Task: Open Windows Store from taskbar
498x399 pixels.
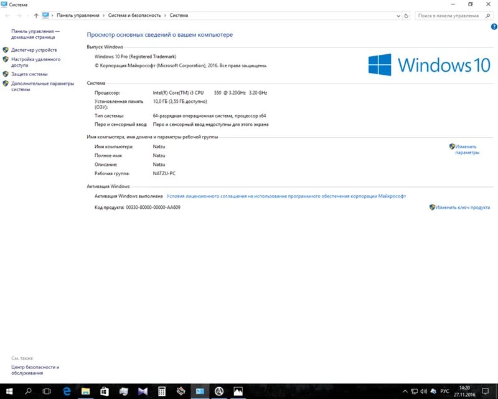Action: [x=105, y=392]
